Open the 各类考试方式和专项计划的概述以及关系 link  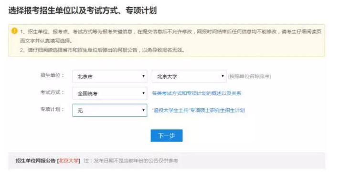point(197,93)
